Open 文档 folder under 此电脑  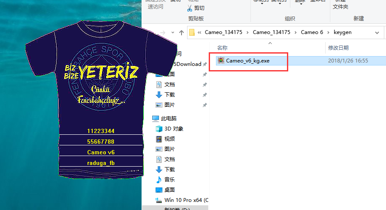click(169, 159)
